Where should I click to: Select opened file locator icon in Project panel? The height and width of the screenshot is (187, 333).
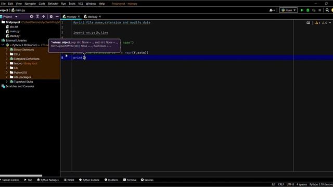tap(32, 17)
